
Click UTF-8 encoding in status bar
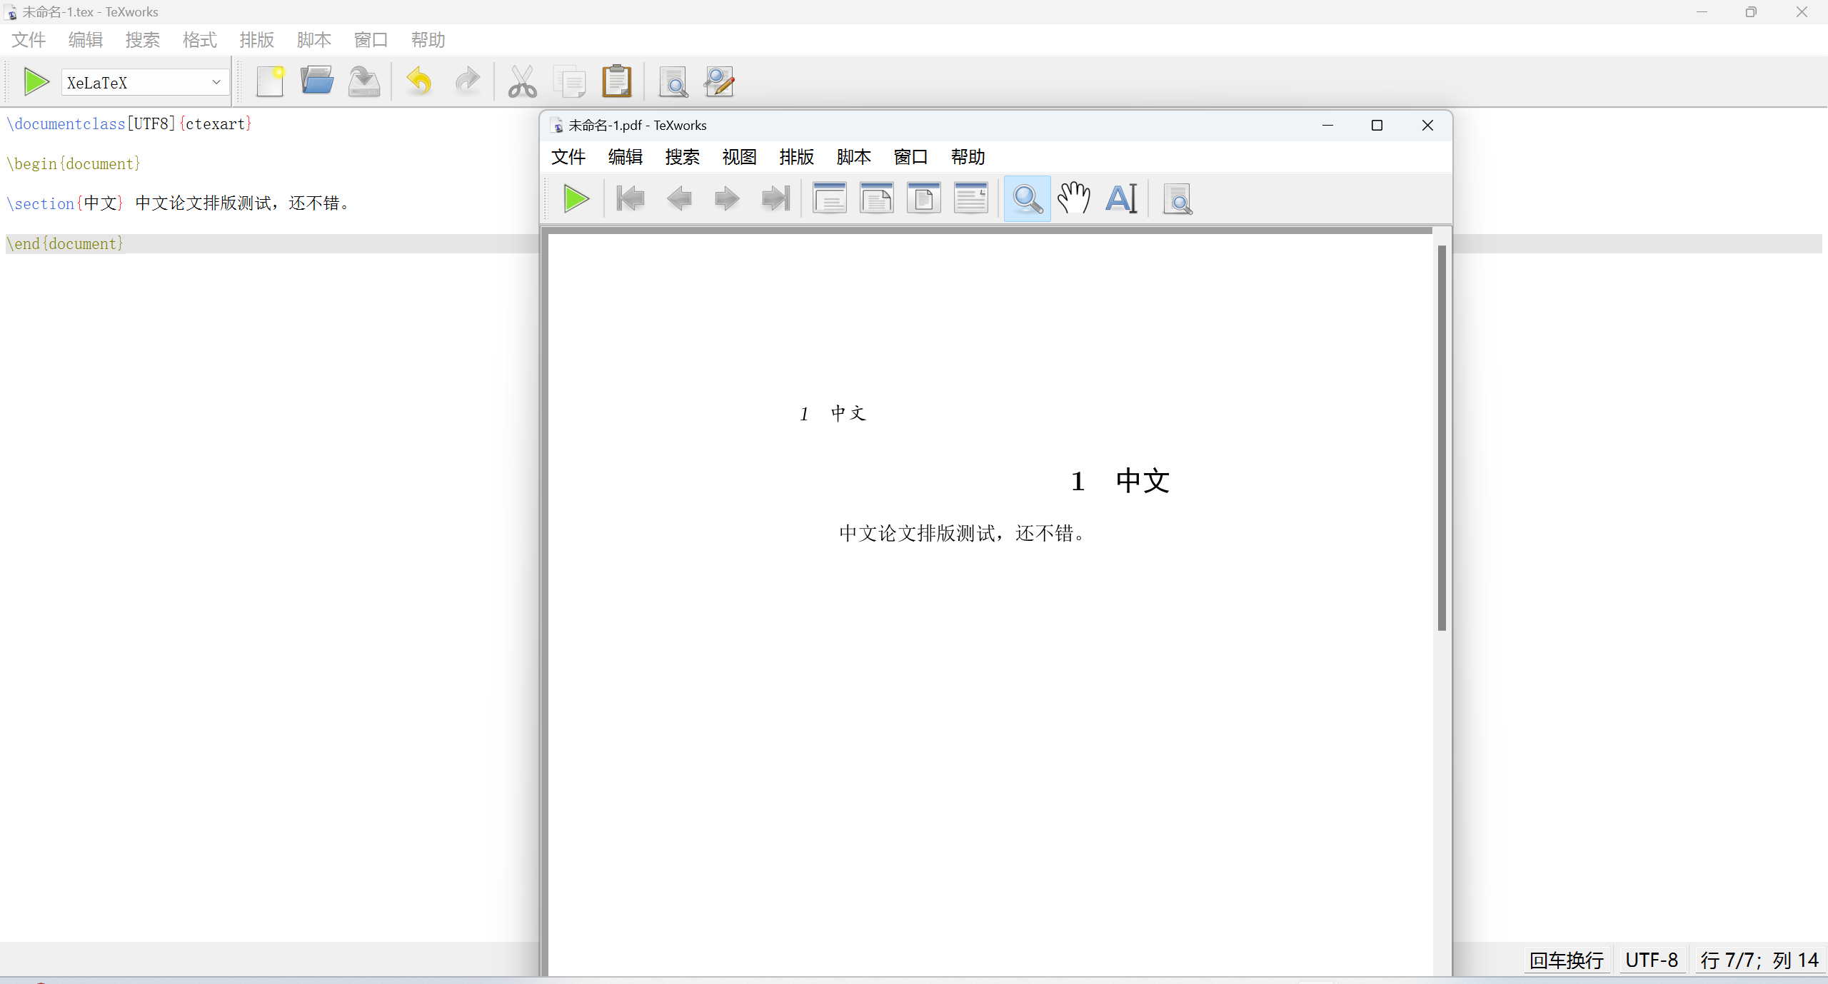click(1651, 960)
